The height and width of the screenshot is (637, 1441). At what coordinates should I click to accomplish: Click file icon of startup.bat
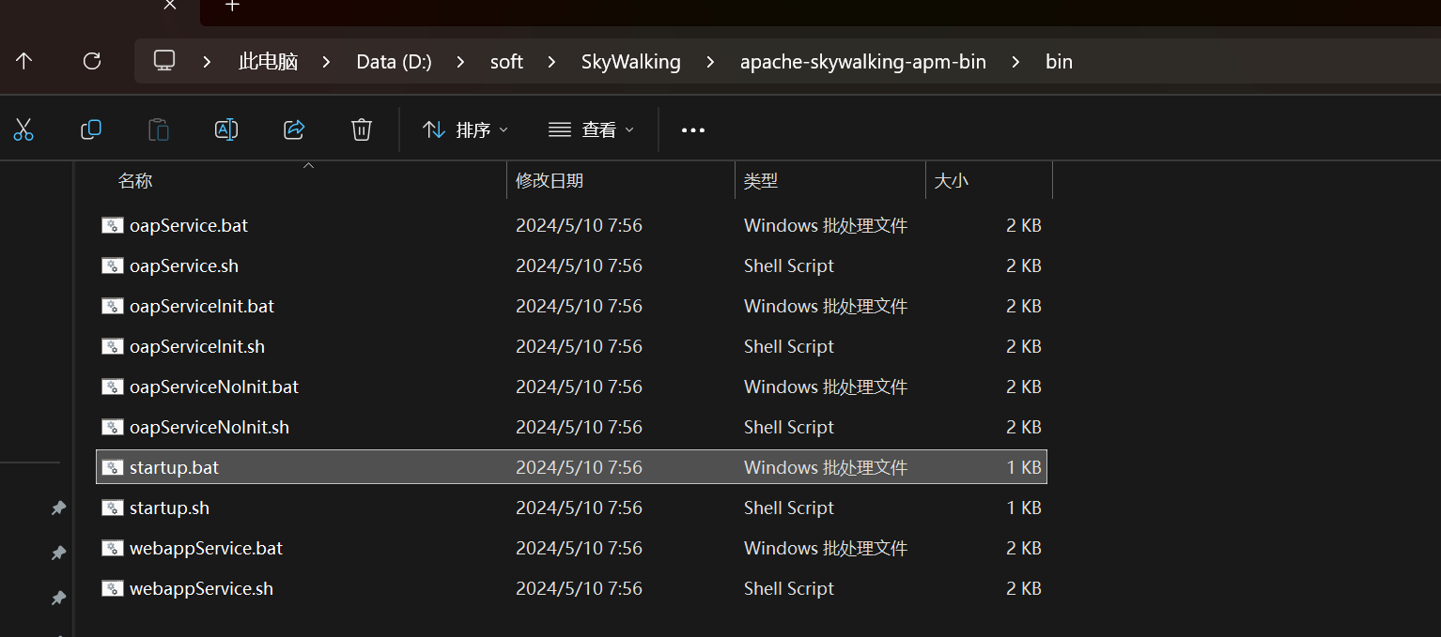[113, 467]
